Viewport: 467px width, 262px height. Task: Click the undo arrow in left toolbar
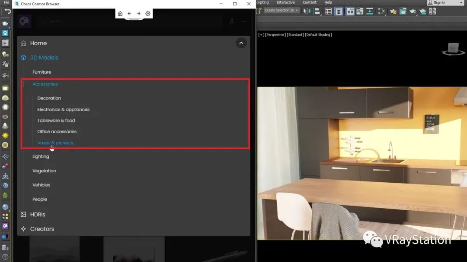coord(7,11)
